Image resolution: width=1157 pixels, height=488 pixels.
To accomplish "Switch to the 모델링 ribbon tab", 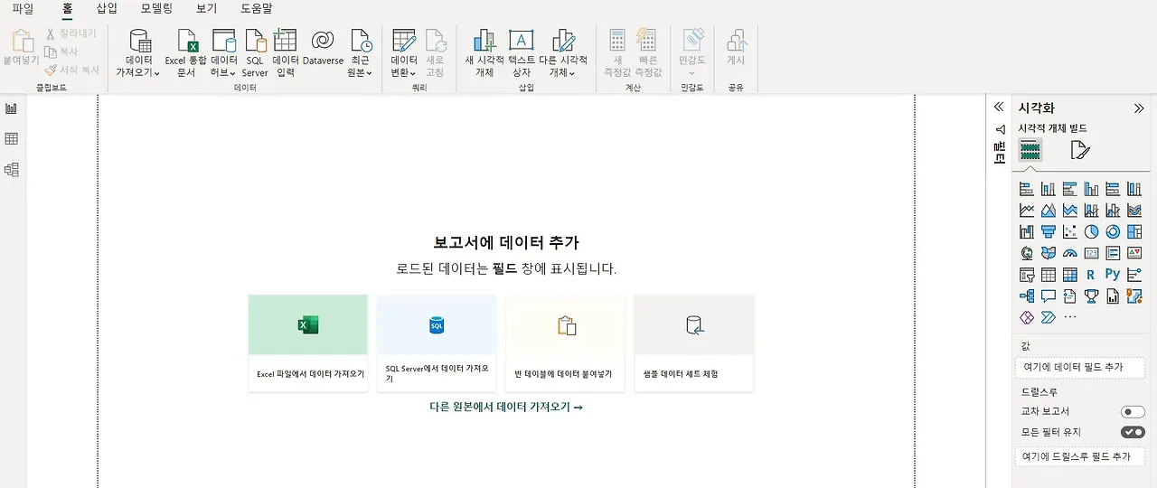I will coord(156,8).
